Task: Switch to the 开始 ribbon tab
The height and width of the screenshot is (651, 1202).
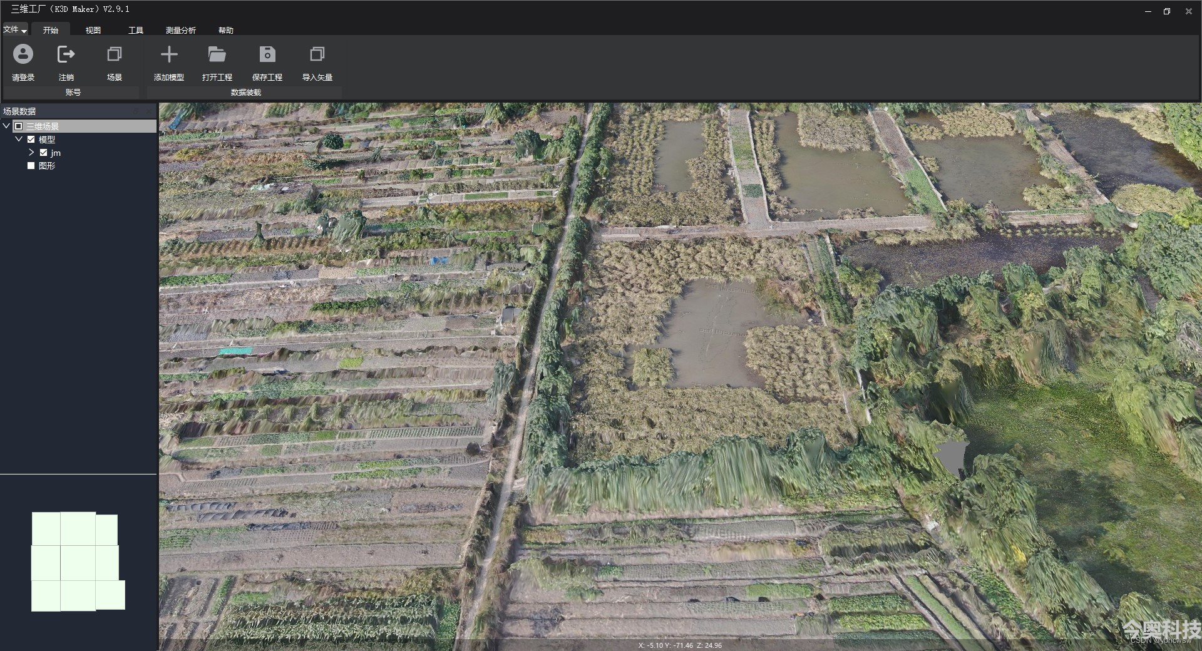Action: (x=51, y=30)
